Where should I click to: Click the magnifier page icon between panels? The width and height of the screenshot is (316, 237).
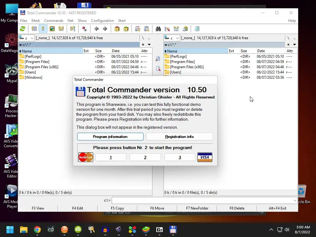pyautogui.click(x=158, y=59)
